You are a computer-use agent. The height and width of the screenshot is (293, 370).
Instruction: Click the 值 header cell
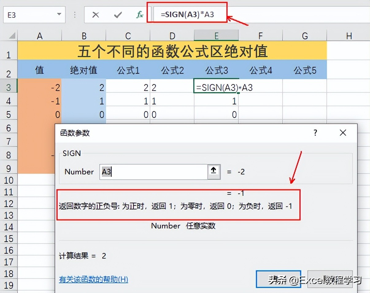(40, 69)
